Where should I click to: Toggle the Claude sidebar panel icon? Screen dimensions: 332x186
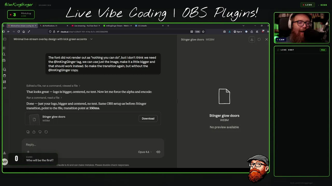pyautogui.click(x=4, y=39)
